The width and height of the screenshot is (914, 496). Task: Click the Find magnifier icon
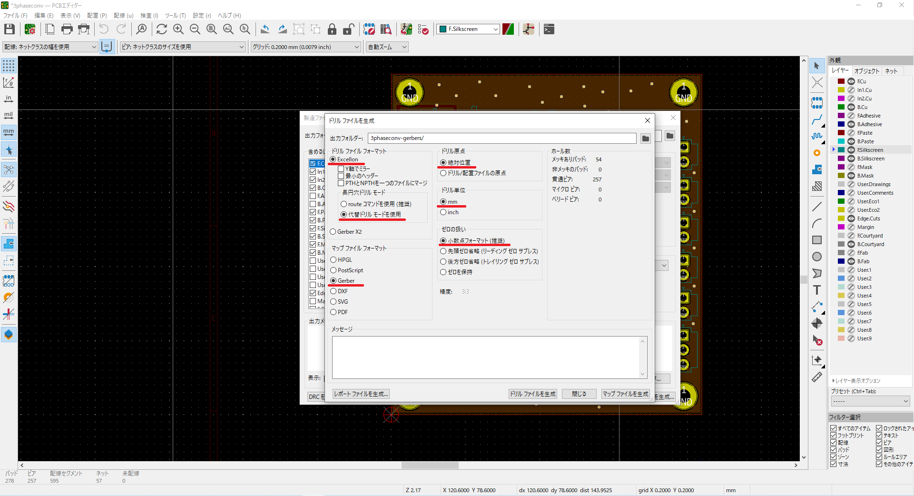tap(141, 30)
